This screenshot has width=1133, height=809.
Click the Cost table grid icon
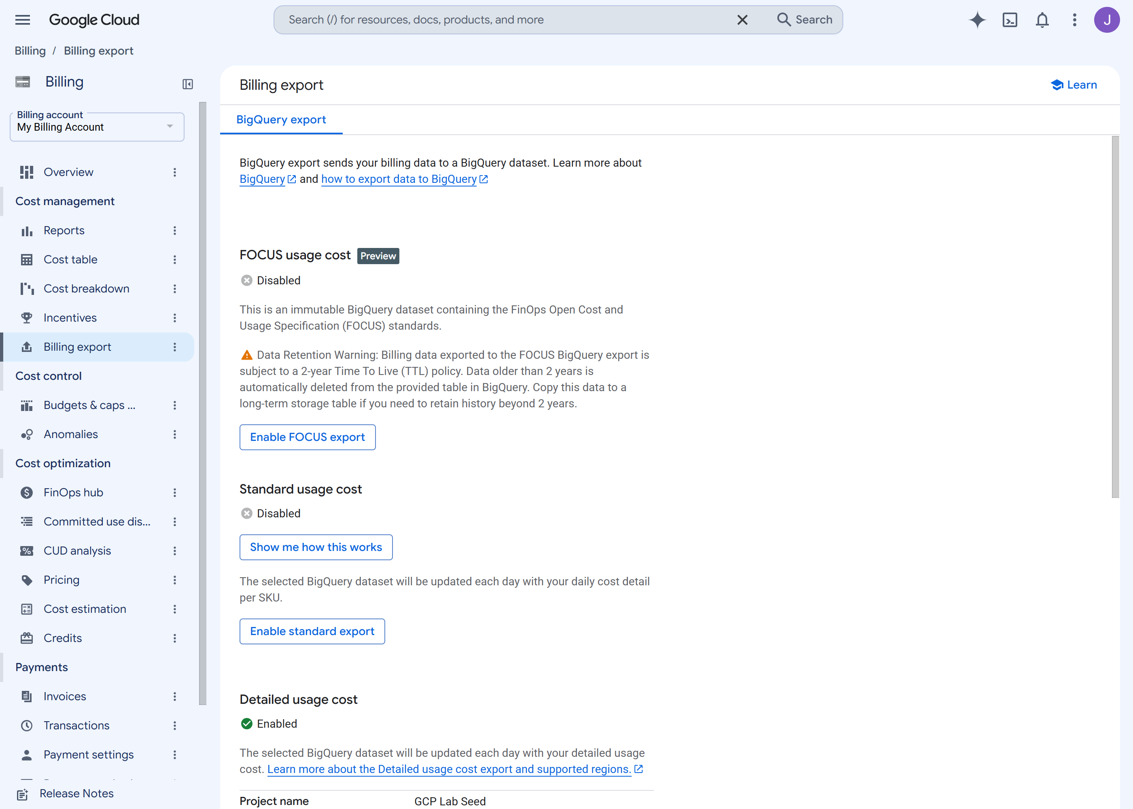(x=26, y=260)
